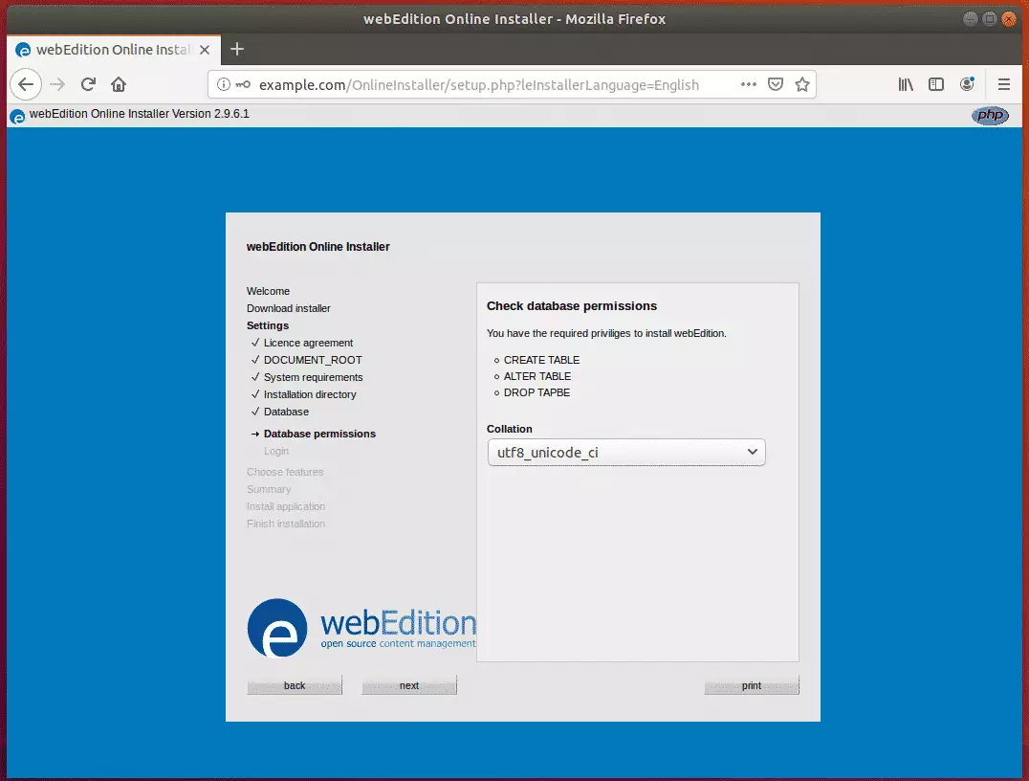Image resolution: width=1029 pixels, height=781 pixels.
Task: Reload the current page
Action: click(x=88, y=84)
